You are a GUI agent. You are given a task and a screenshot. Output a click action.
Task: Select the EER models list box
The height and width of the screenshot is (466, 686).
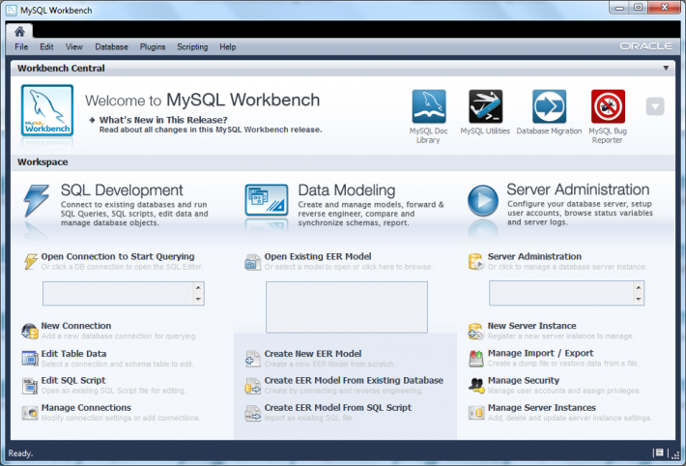[347, 307]
